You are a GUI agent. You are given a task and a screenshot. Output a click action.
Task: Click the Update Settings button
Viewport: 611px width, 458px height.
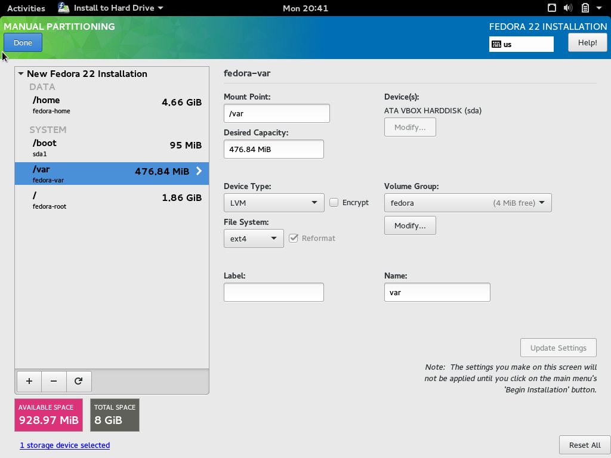[558, 348]
